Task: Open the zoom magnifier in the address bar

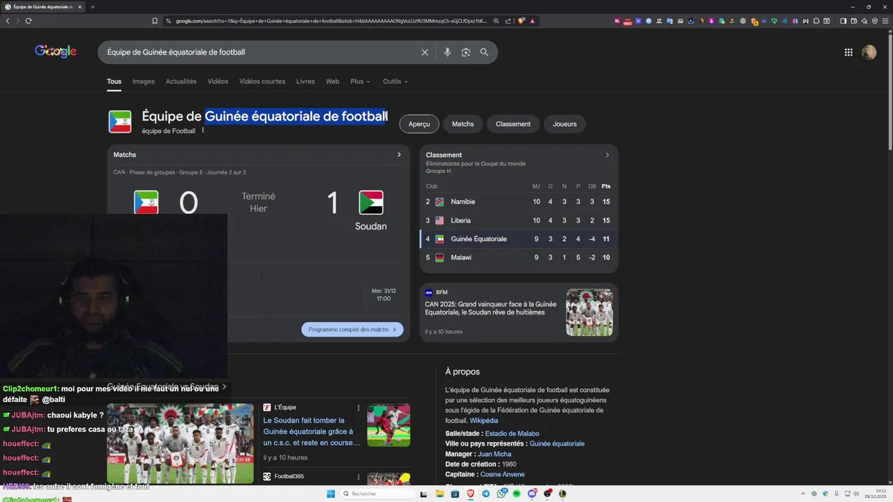Action: tap(496, 21)
